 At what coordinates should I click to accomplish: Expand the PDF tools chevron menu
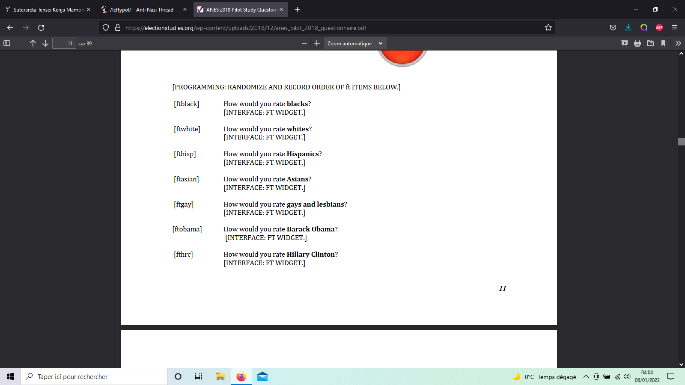pyautogui.click(x=678, y=43)
